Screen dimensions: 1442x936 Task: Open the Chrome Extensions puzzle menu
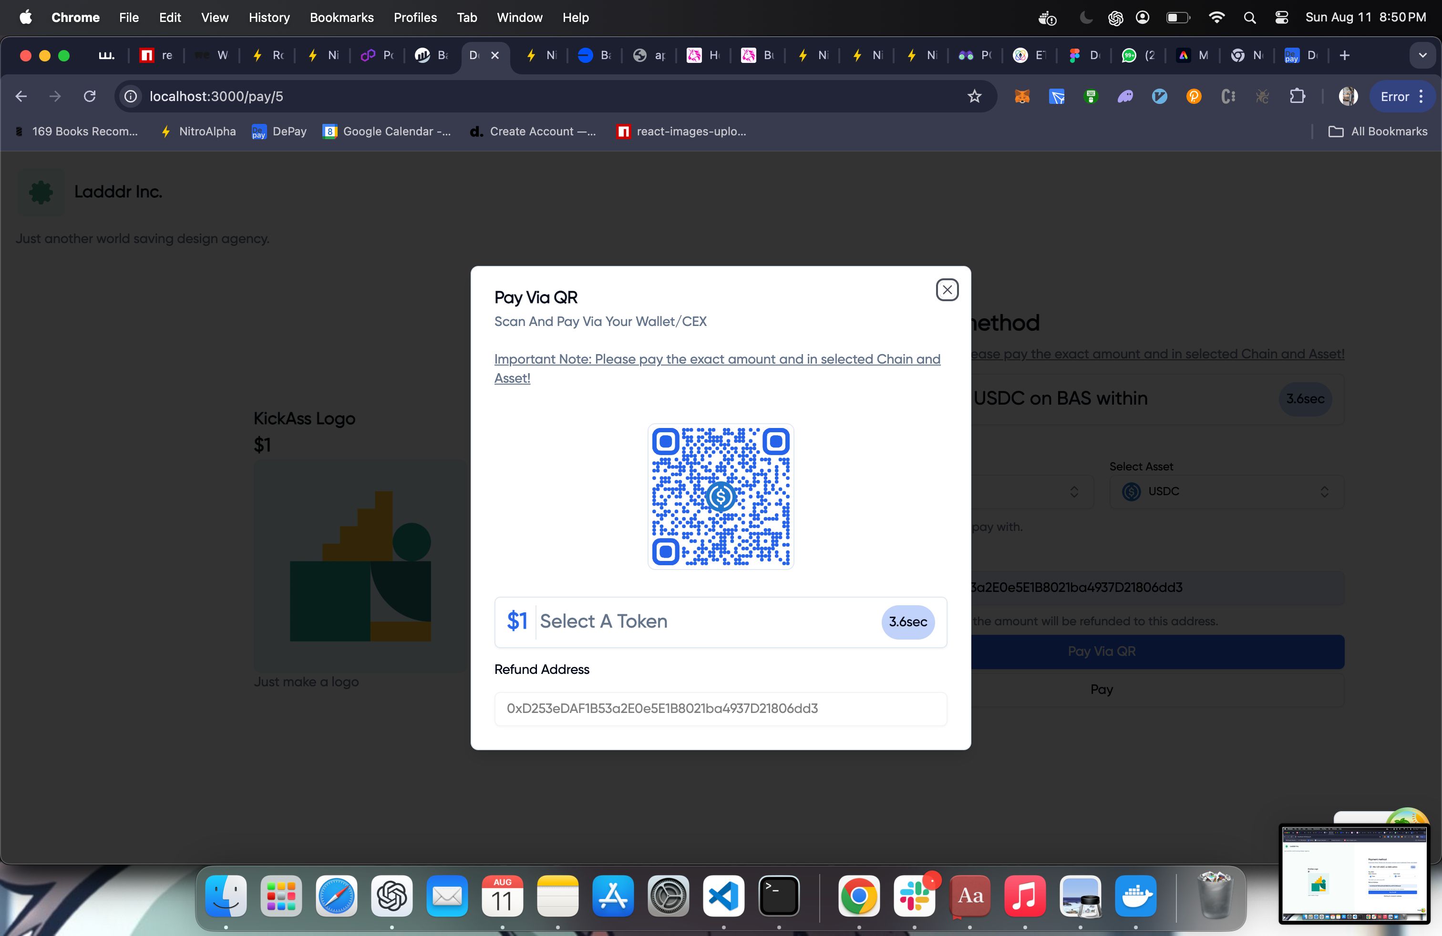(x=1297, y=96)
